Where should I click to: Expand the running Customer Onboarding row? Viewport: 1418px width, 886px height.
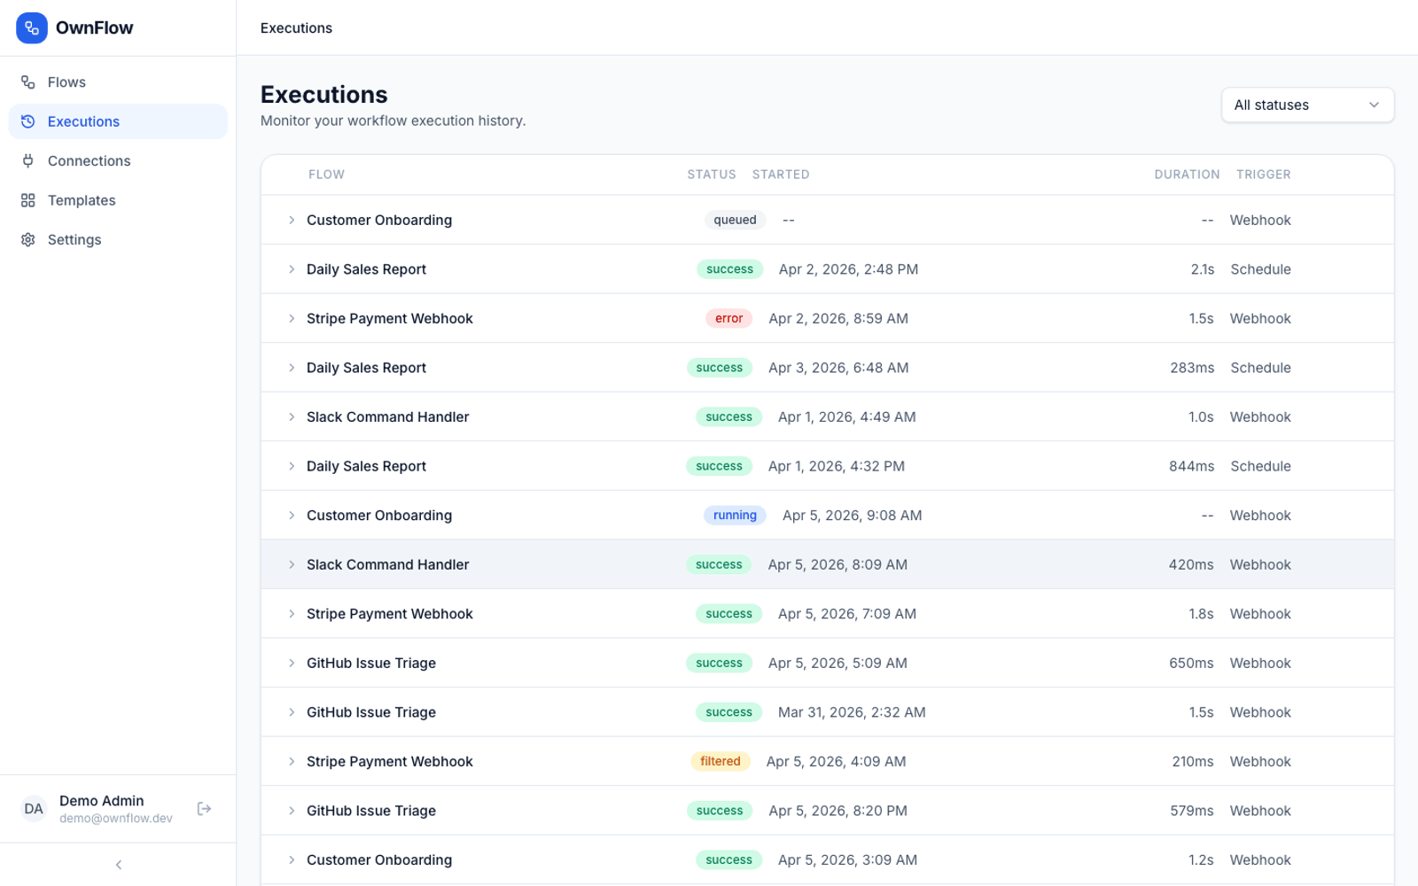tap(292, 515)
